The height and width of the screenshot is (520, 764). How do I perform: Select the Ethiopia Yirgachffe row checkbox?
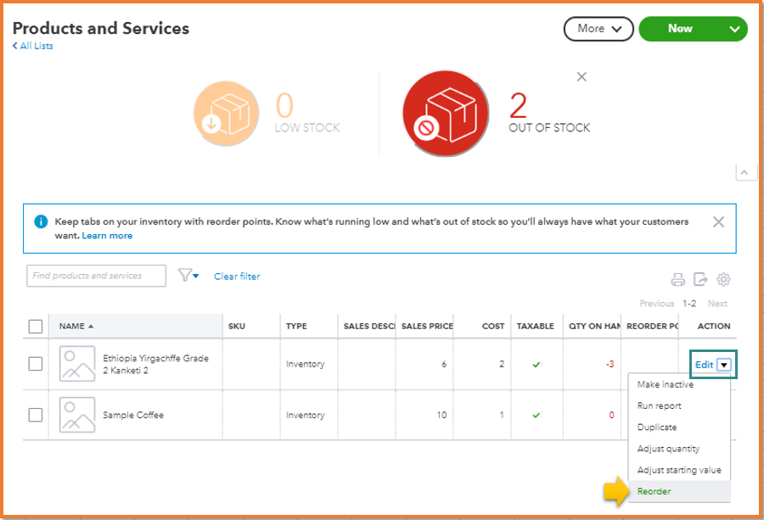(x=36, y=364)
